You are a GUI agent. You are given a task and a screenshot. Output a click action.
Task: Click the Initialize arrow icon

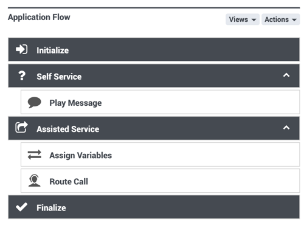(22, 49)
